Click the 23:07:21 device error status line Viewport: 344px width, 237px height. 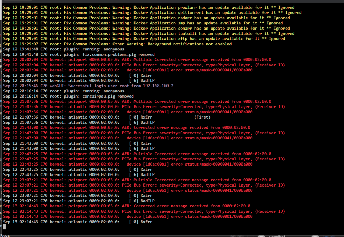(x=128, y=191)
